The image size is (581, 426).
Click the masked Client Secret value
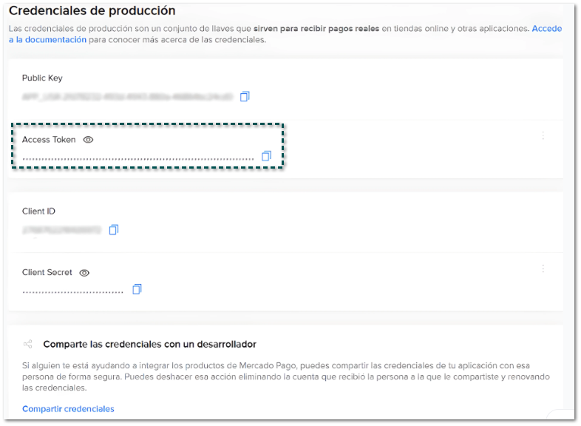[x=72, y=291]
